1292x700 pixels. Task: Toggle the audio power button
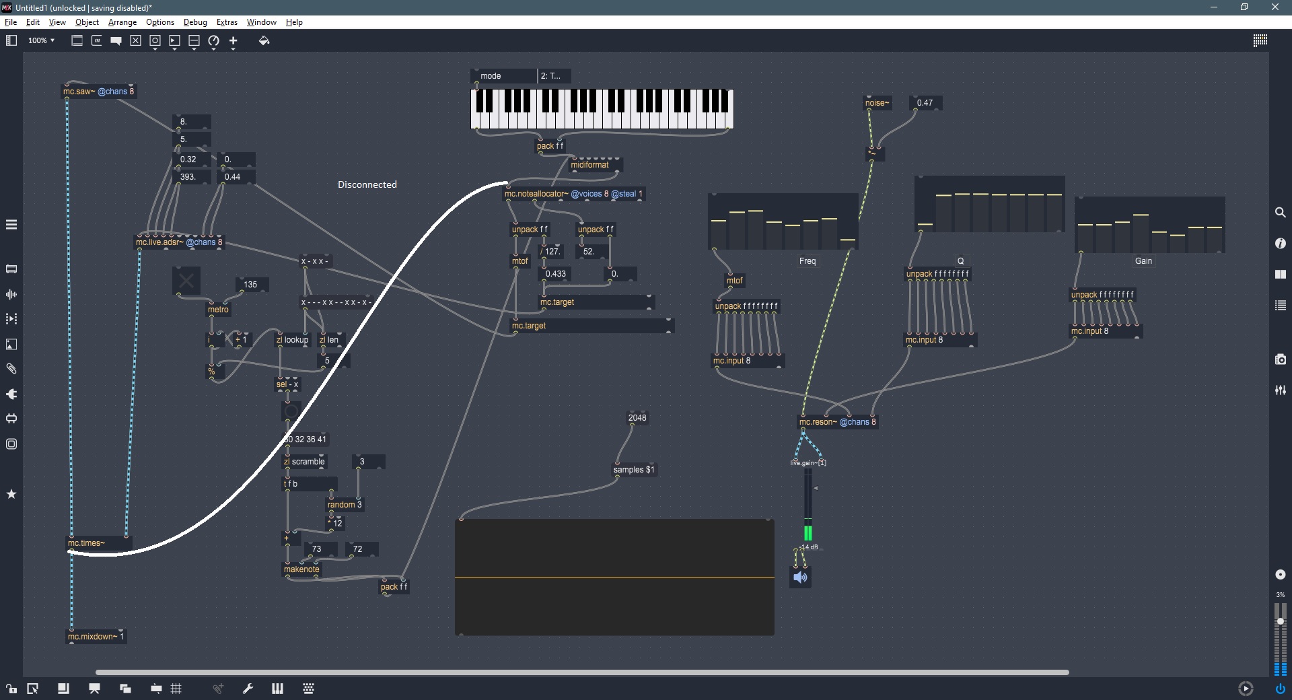tap(1280, 689)
